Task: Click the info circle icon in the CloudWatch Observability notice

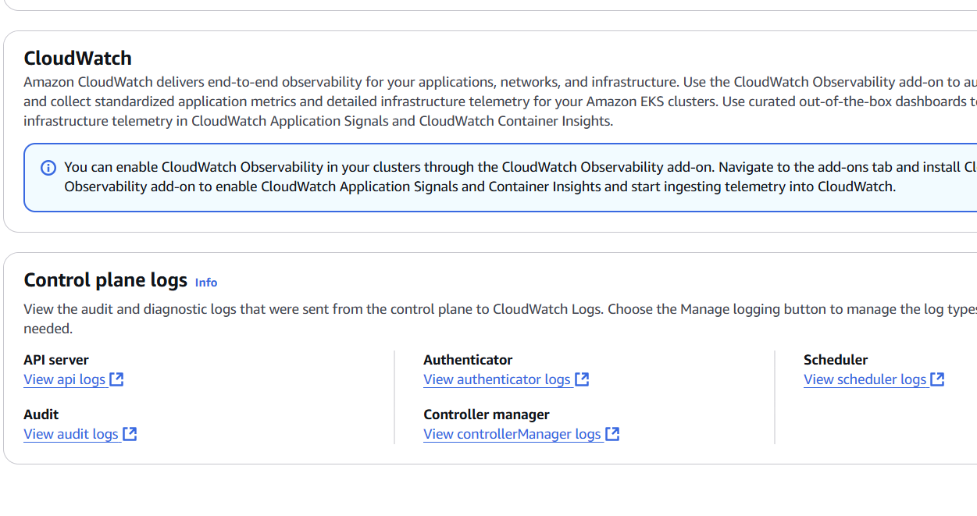Action: [x=48, y=168]
